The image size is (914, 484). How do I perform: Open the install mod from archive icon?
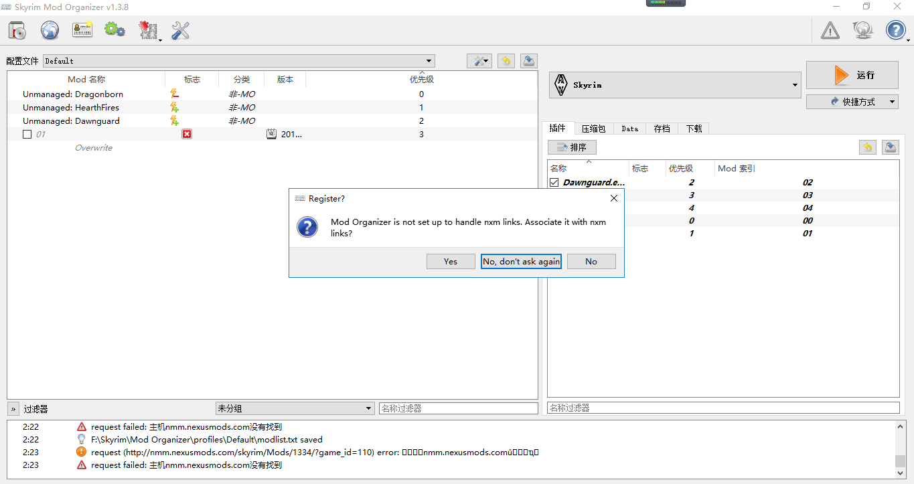[17, 30]
